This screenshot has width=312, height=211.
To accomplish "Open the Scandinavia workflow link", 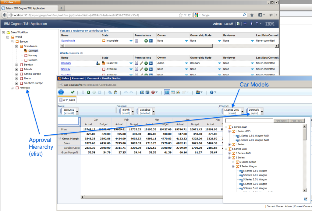I will 68,40.
